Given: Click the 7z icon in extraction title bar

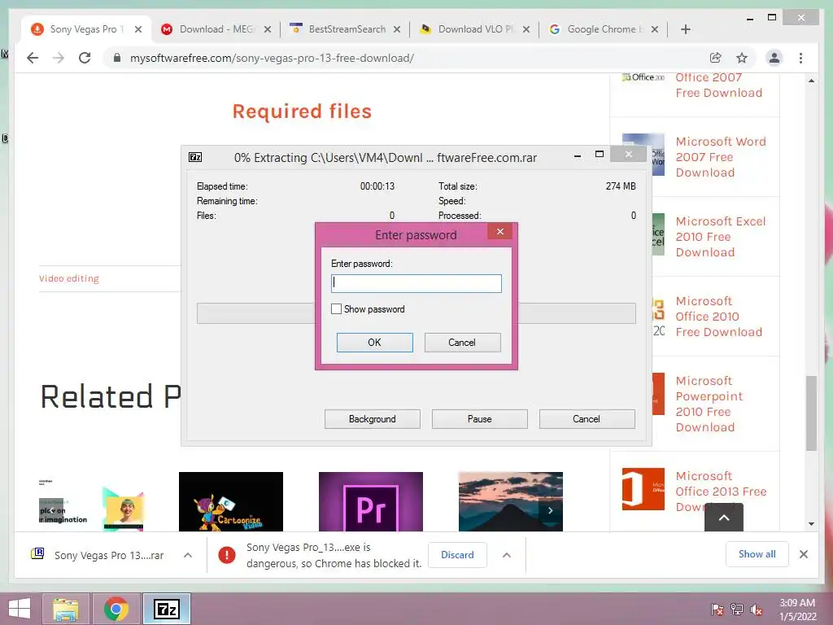Looking at the screenshot, I should click(195, 157).
